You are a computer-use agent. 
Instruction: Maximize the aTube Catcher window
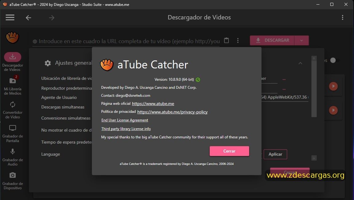point(332,4)
